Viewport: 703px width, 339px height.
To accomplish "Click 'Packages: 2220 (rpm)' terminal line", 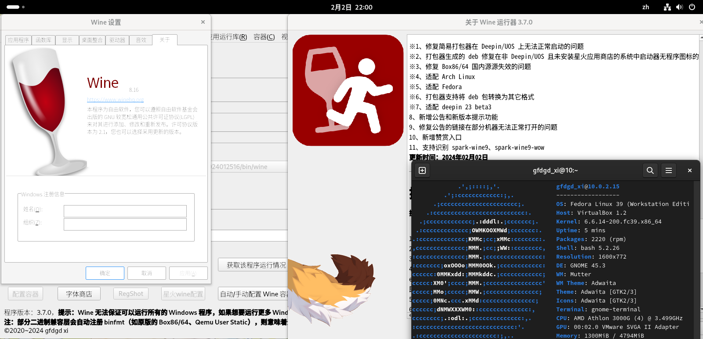I will click(x=591, y=239).
